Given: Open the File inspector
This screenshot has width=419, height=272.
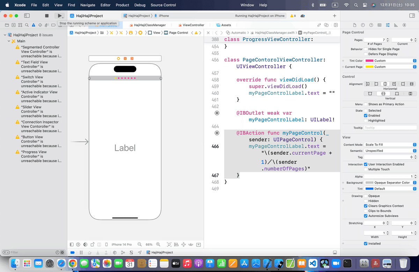Looking at the screenshot, I should point(354,25).
